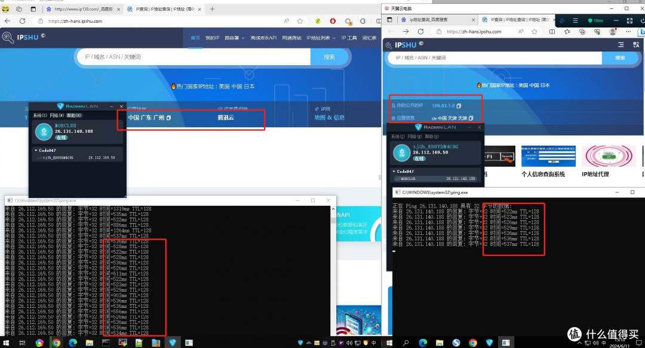645x348 pixels.
Task: Click the left browser address bar URL
Action: click(75, 21)
